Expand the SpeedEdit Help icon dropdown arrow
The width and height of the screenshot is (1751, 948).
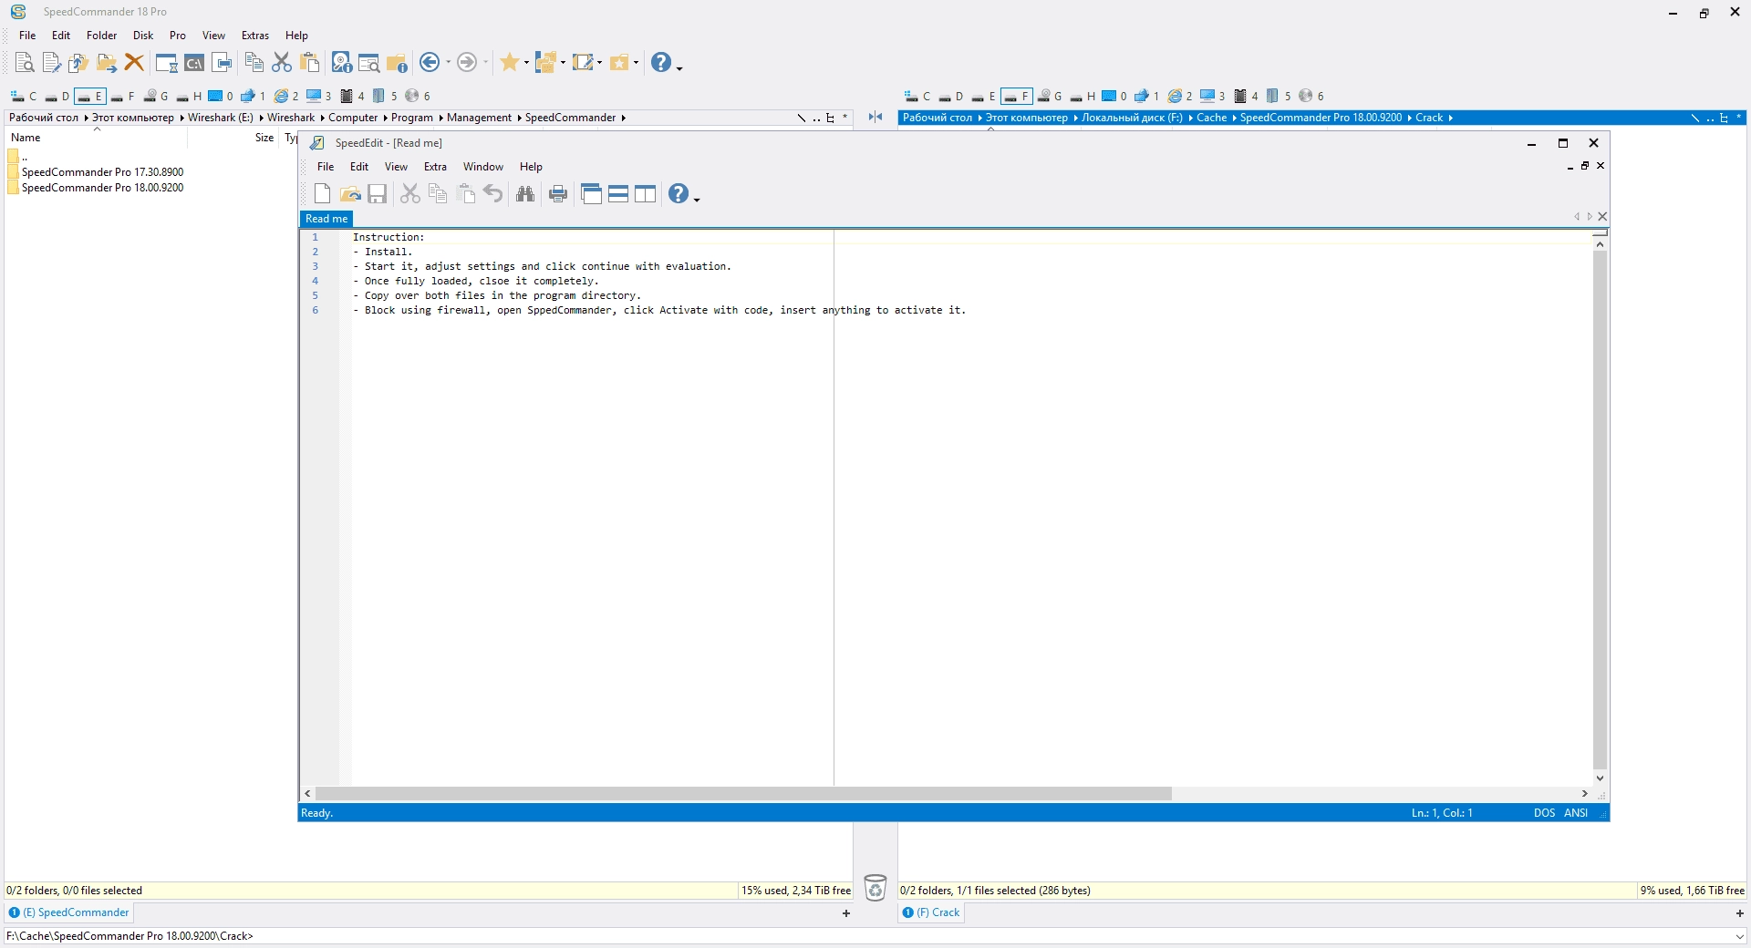click(697, 198)
